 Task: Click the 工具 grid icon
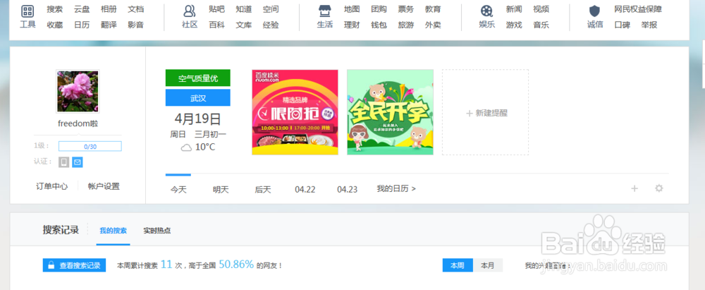tap(27, 11)
